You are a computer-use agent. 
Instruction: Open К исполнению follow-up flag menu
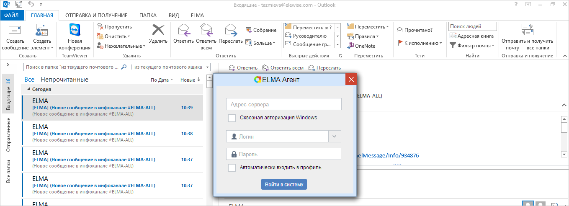(x=419, y=43)
